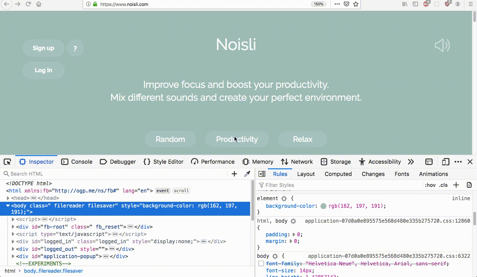Screen dimensions: 477x277
Task: Switch to the Style Editor panel
Action: [x=163, y=162]
